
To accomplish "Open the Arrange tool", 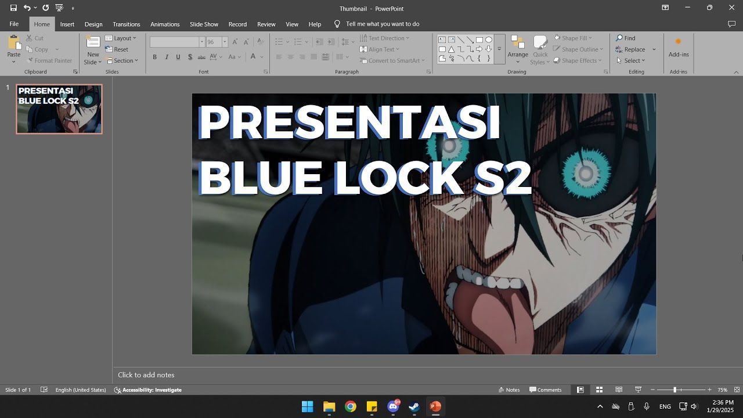I will (518, 48).
